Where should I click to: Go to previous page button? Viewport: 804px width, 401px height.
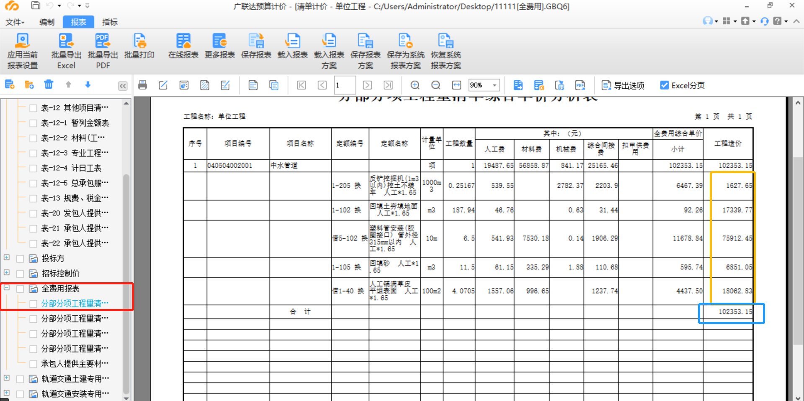[322, 85]
